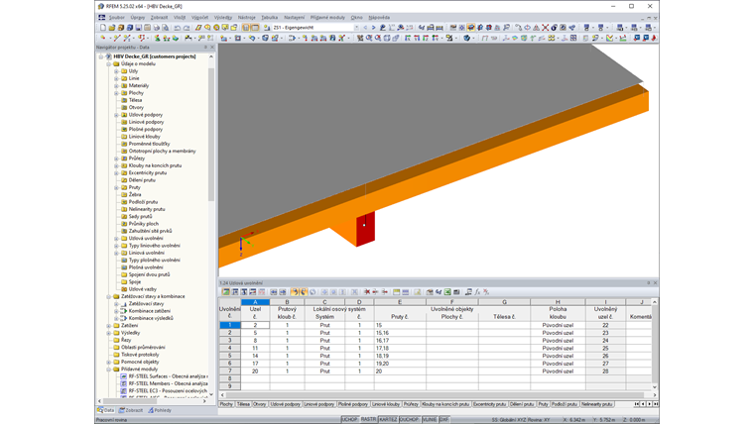Open the Zobrazit menu
This screenshot has width=754, height=424.
coord(159,17)
